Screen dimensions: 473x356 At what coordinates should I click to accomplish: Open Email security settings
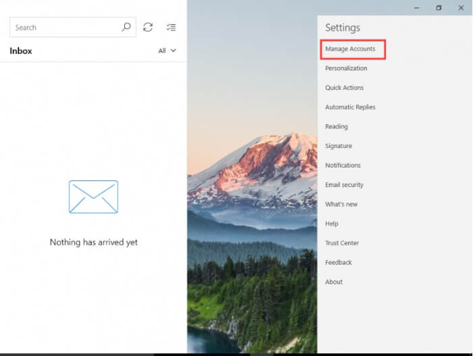(x=344, y=185)
